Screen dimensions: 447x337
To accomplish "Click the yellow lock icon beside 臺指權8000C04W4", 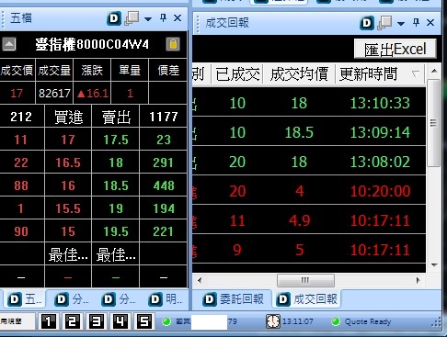I will pyautogui.click(x=173, y=44).
